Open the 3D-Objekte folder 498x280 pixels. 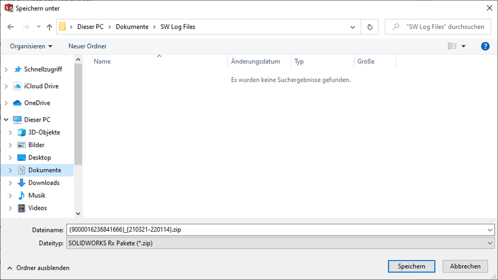pos(43,132)
